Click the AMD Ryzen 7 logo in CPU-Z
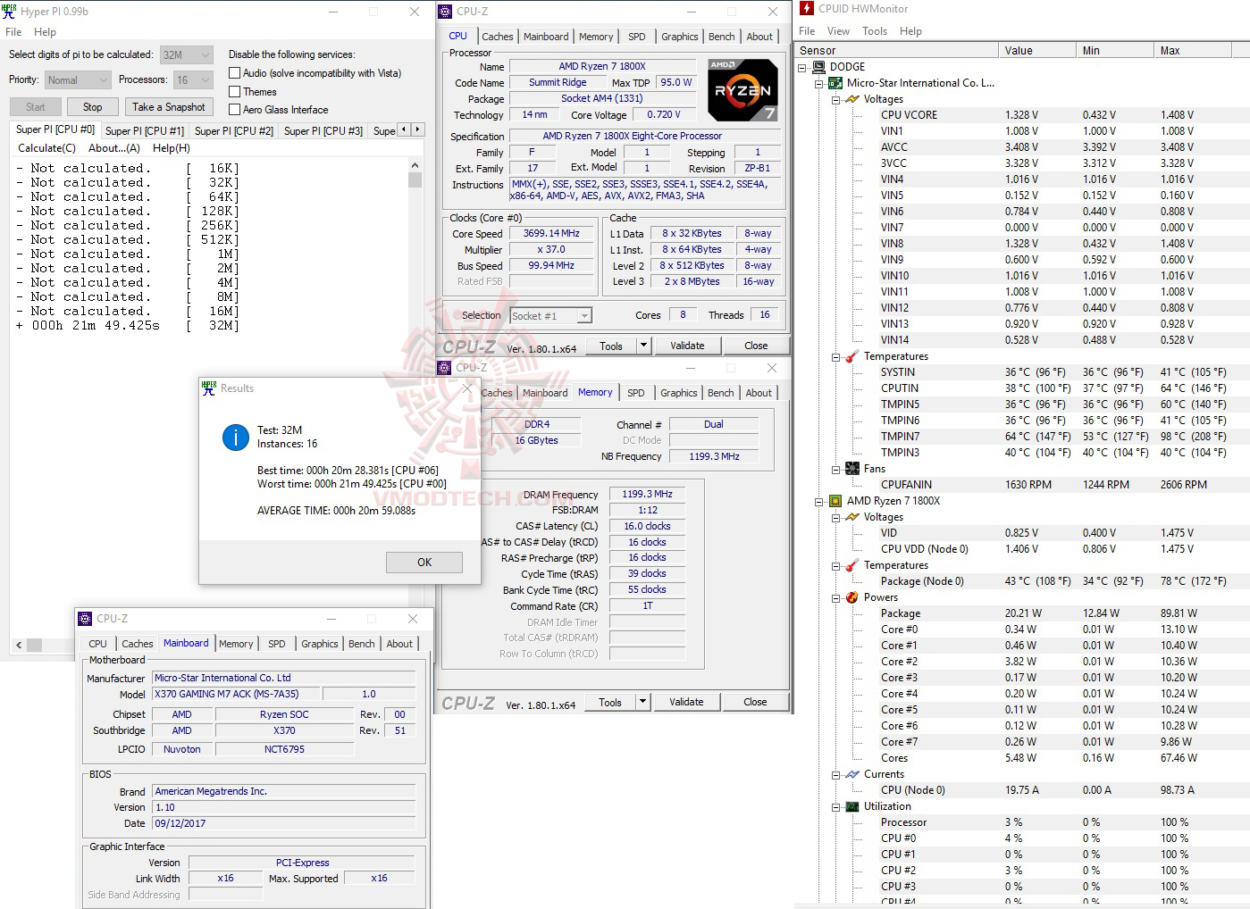This screenshot has width=1250, height=909. coord(742,89)
